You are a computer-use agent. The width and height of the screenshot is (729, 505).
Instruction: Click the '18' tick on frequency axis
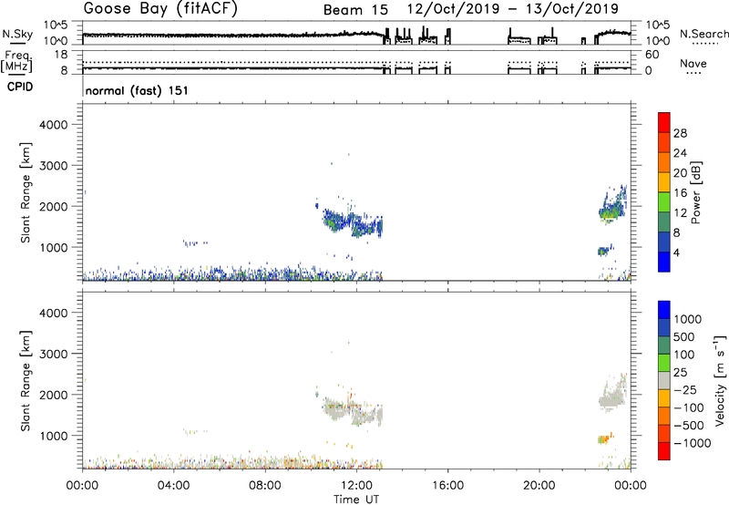[x=60, y=55]
